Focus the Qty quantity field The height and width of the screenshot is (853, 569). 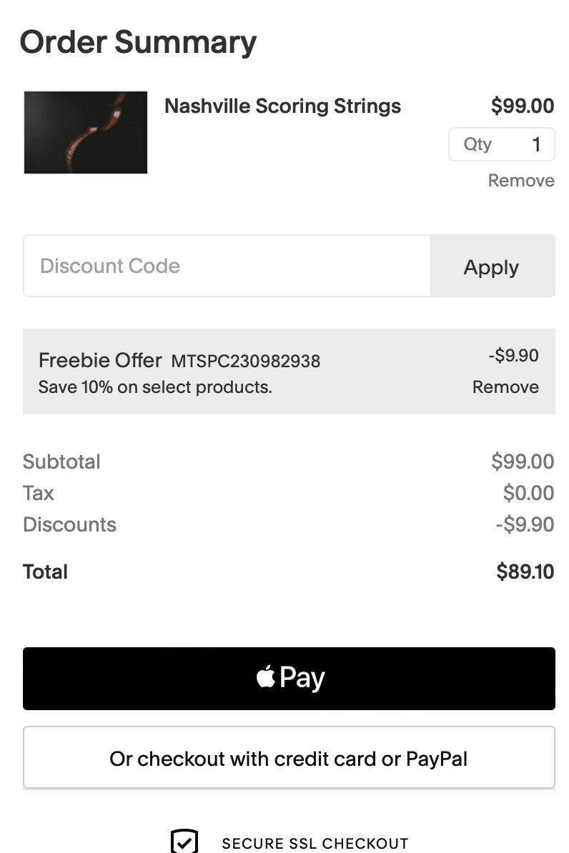tap(502, 144)
